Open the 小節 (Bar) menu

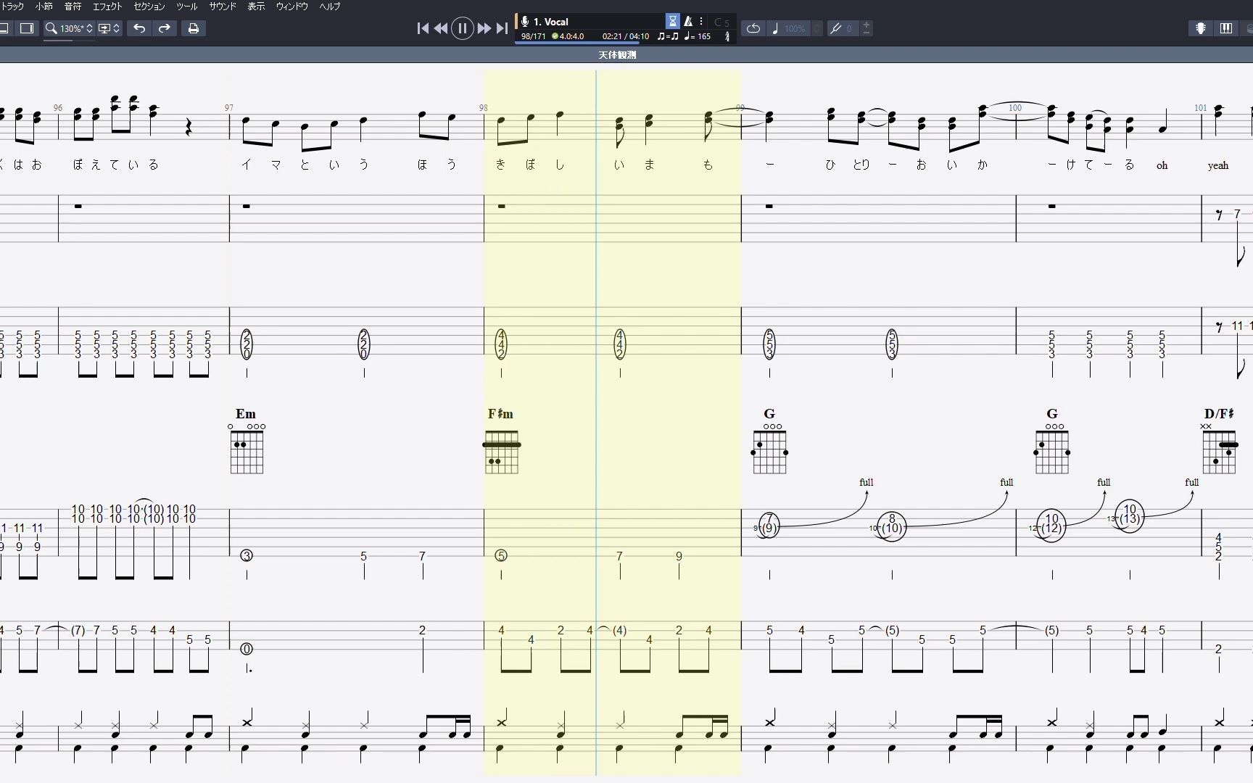click(44, 7)
